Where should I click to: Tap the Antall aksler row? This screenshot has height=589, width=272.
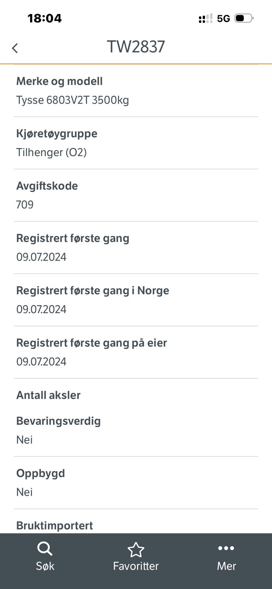point(49,395)
